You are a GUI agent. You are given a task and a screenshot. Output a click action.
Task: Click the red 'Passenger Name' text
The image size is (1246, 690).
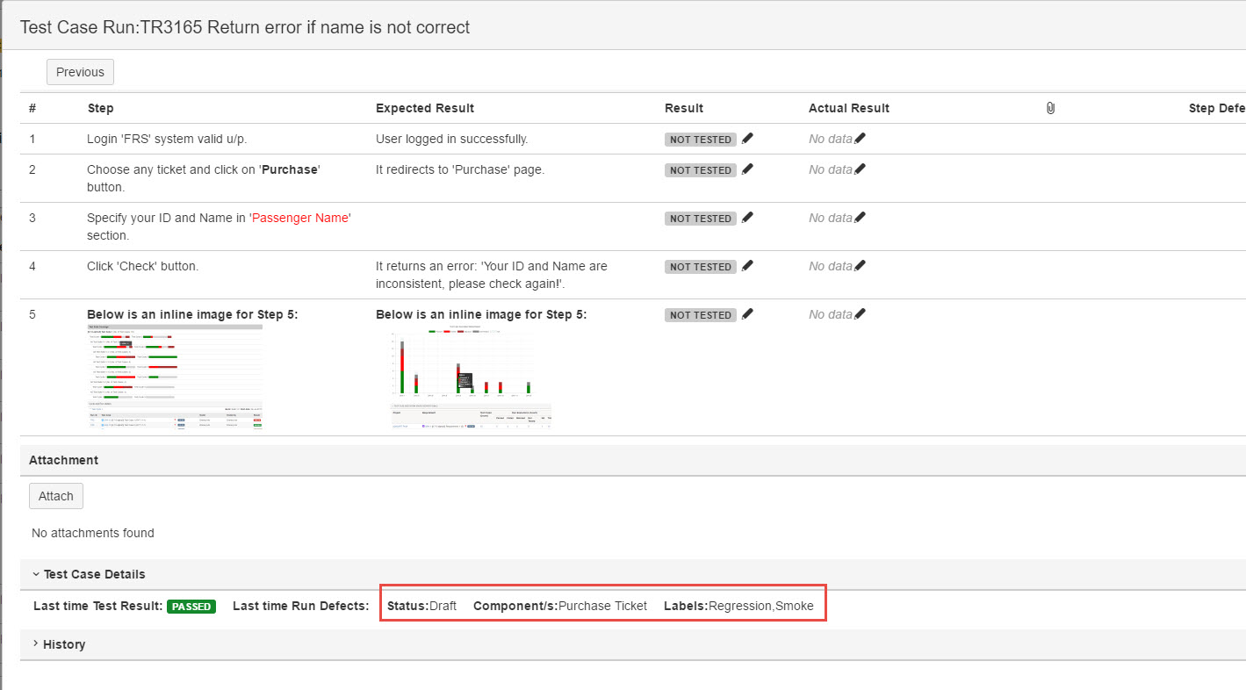pyautogui.click(x=300, y=218)
